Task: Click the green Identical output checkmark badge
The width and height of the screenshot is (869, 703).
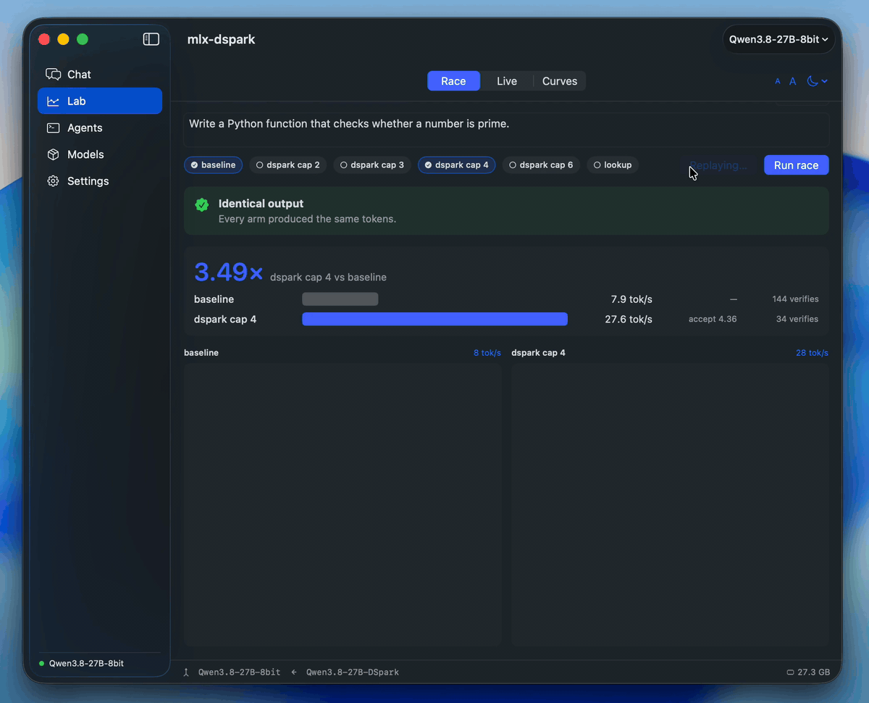Action: (x=202, y=205)
